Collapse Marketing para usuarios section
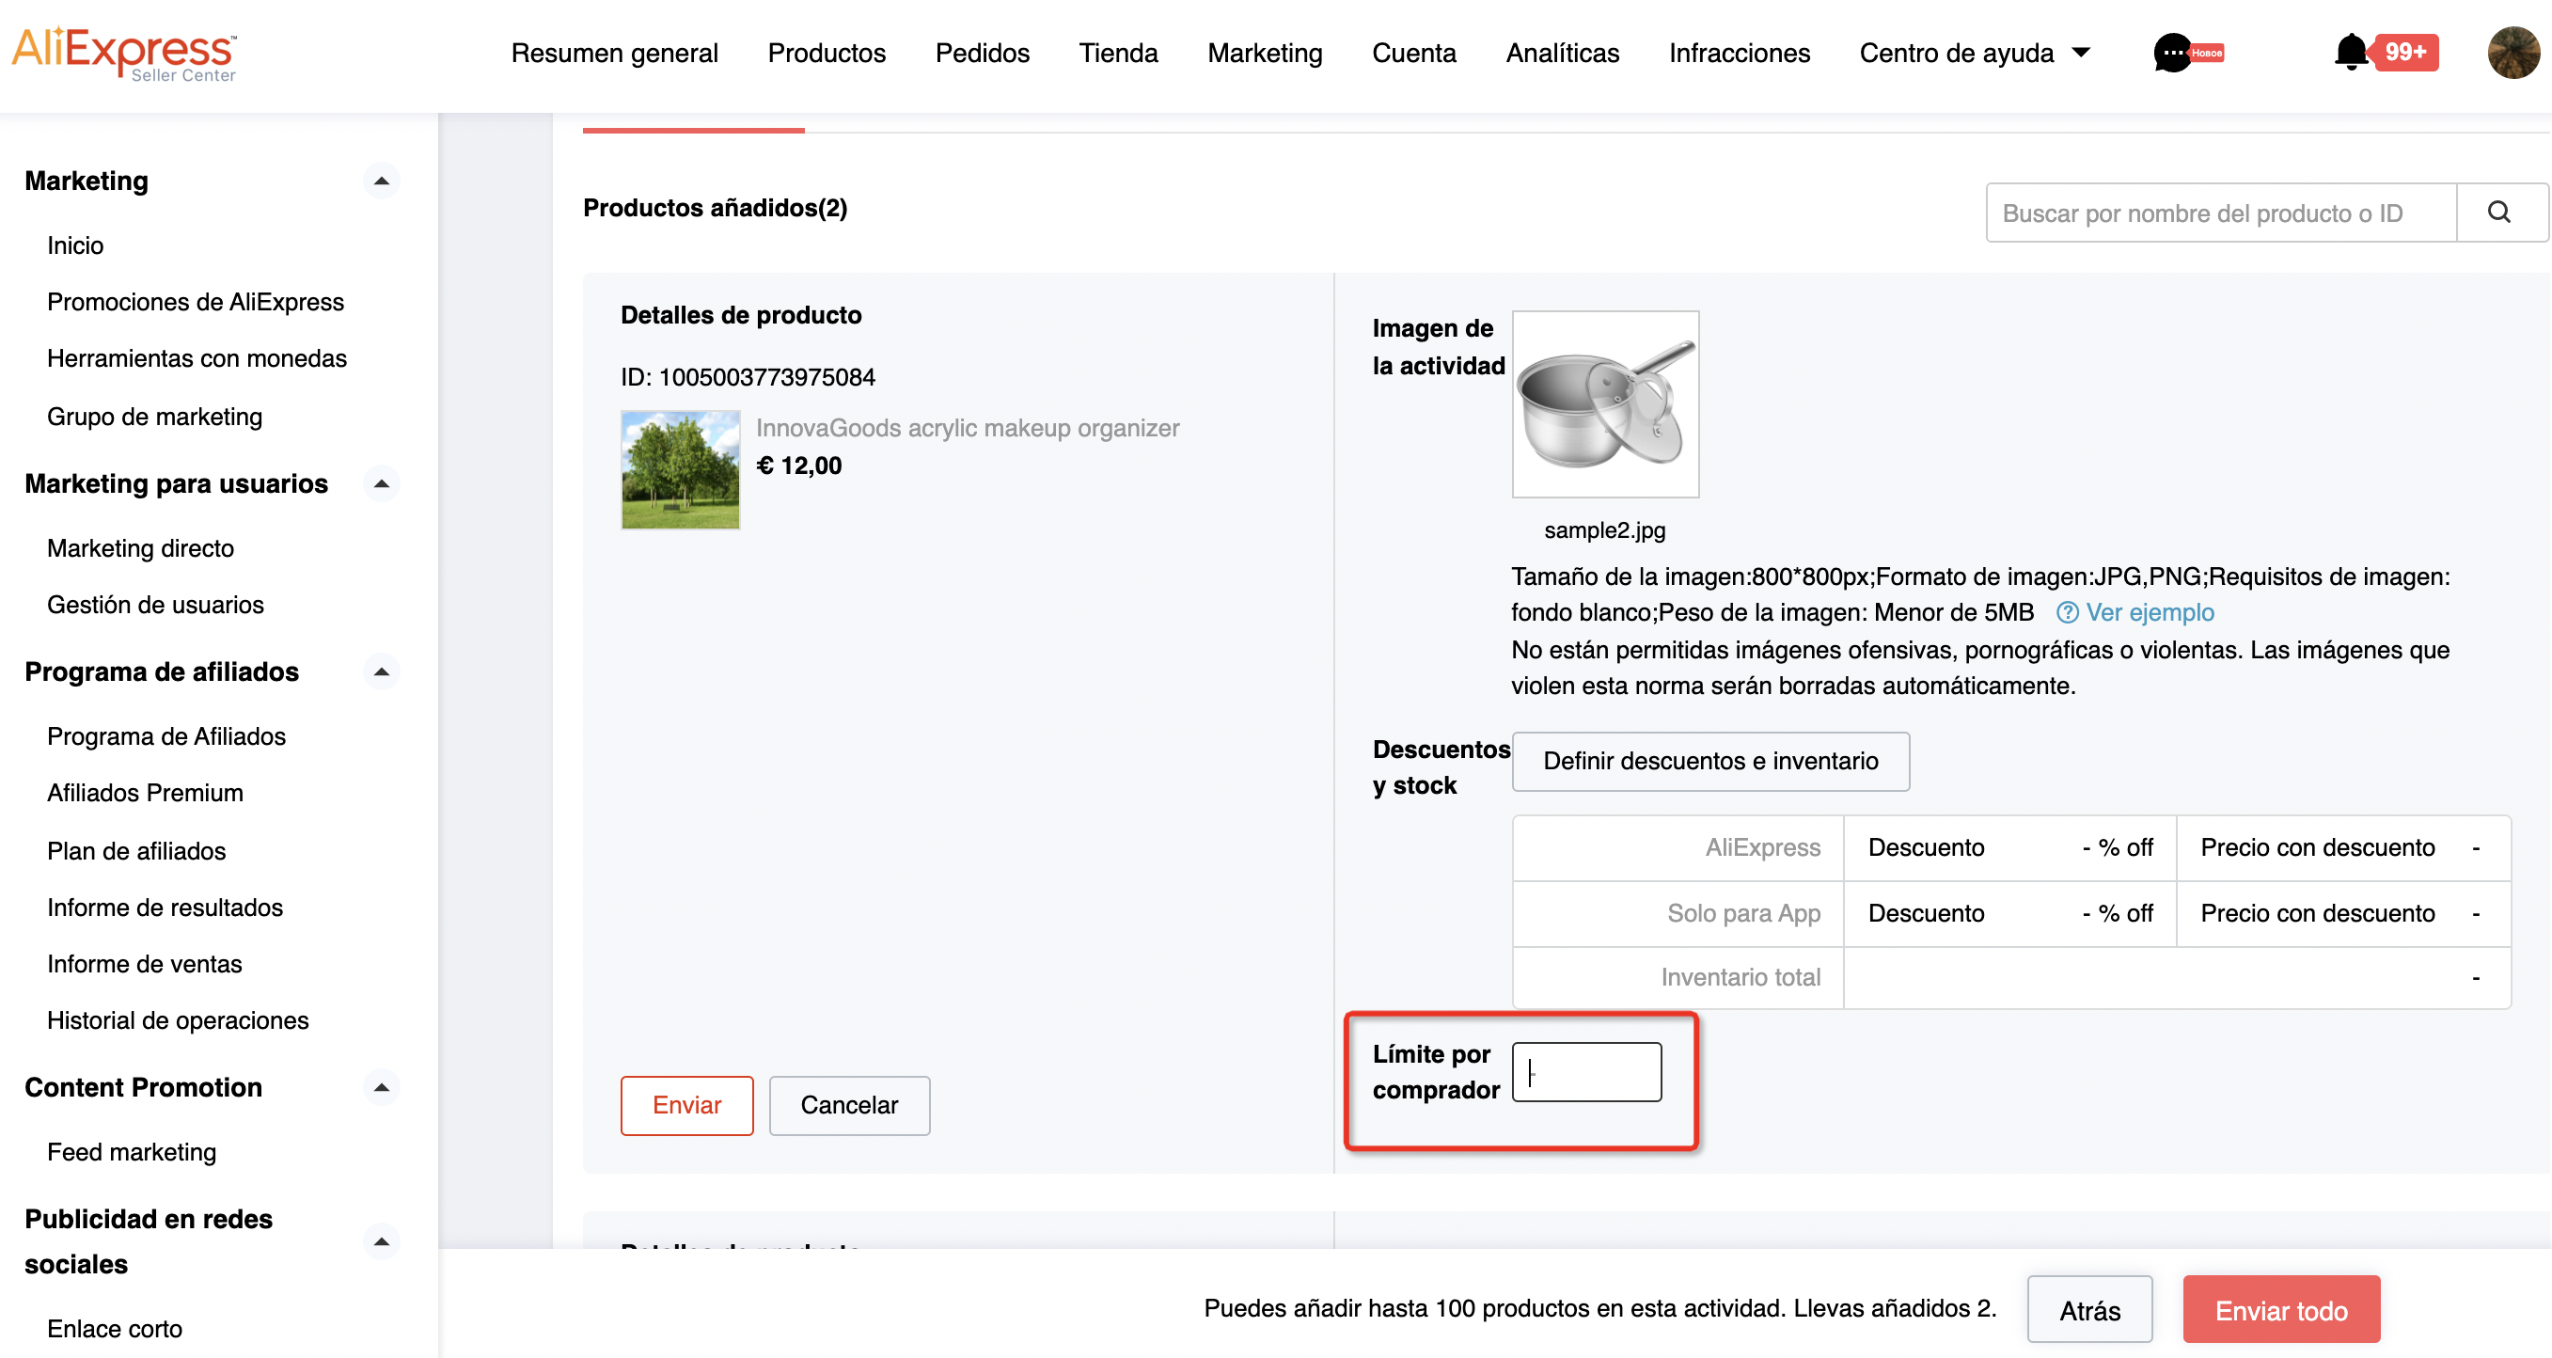This screenshot has width=2552, height=1358. pyautogui.click(x=381, y=483)
